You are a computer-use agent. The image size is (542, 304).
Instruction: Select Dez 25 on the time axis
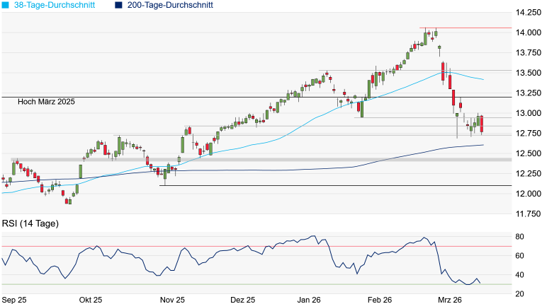click(242, 299)
